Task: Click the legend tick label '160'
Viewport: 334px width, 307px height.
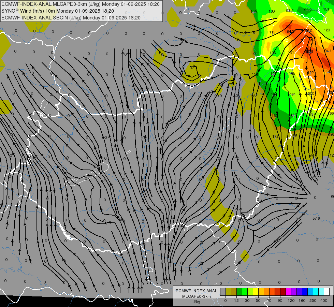Action: pos(302,301)
